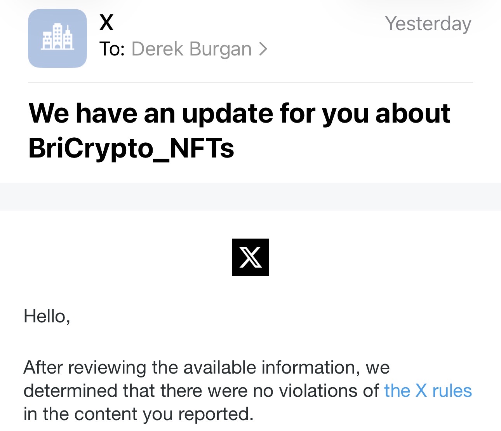The height and width of the screenshot is (431, 501).
Task: Click the "Hello," greeting text
Action: pyautogui.click(x=47, y=316)
